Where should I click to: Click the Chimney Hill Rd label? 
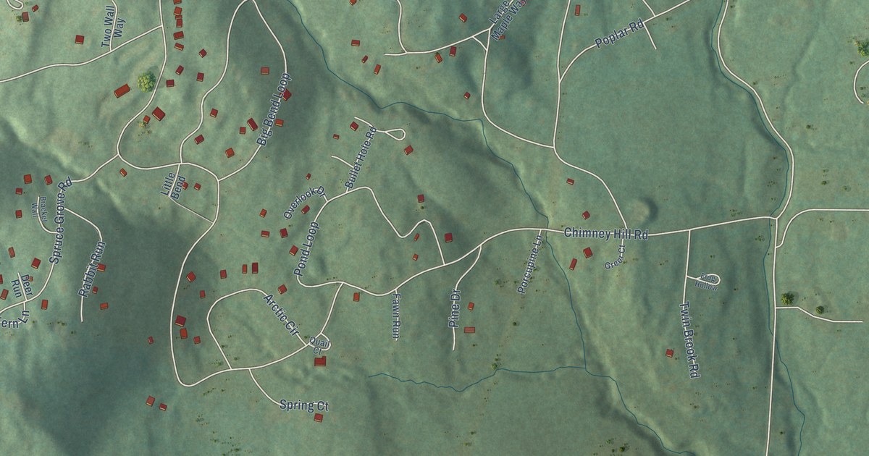click(x=605, y=234)
